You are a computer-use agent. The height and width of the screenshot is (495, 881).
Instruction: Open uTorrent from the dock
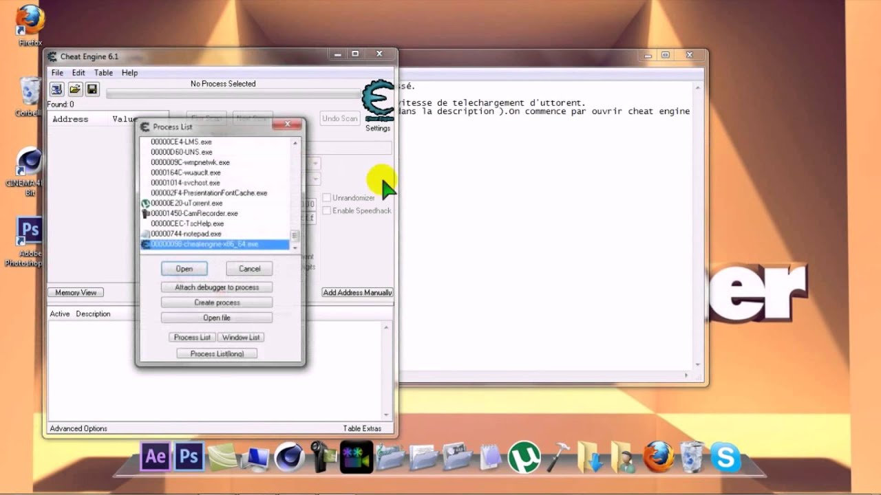click(x=524, y=458)
